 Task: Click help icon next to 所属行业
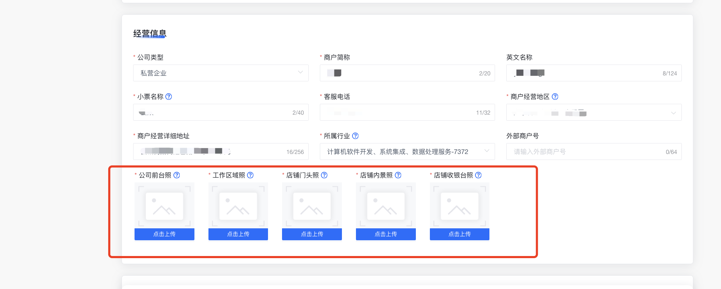coord(355,136)
